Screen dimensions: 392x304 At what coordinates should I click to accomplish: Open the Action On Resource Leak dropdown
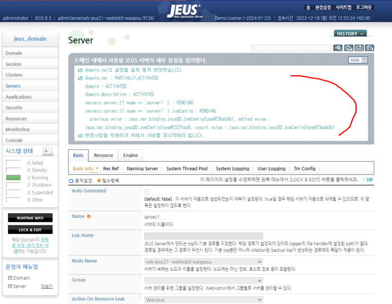coord(203,299)
